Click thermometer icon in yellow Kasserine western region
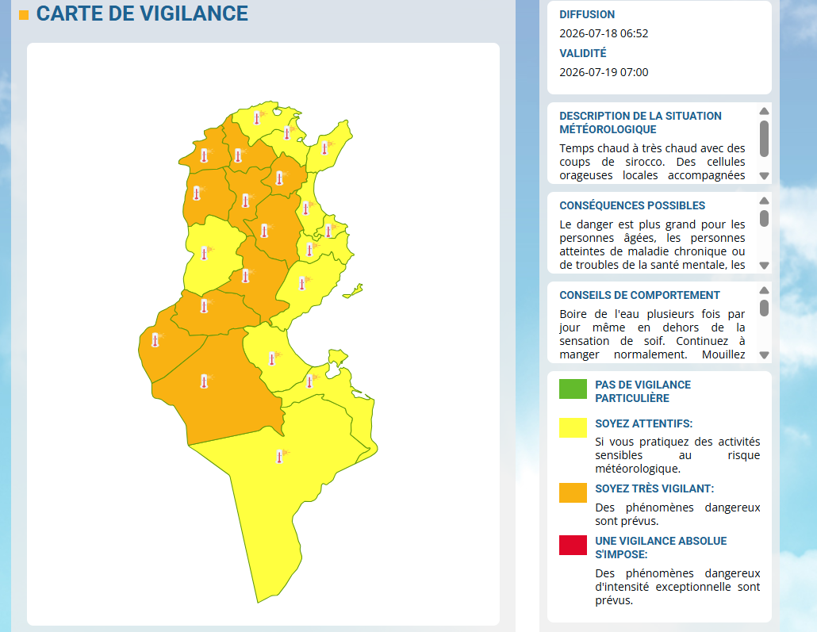Viewport: 817px width, 632px height. pyautogui.click(x=205, y=253)
